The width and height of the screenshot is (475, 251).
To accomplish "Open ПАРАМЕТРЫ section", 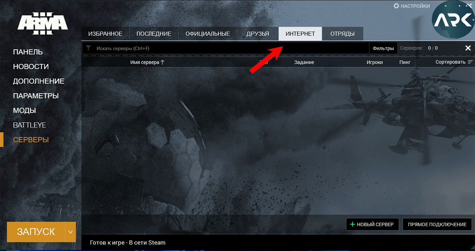I will pyautogui.click(x=36, y=96).
